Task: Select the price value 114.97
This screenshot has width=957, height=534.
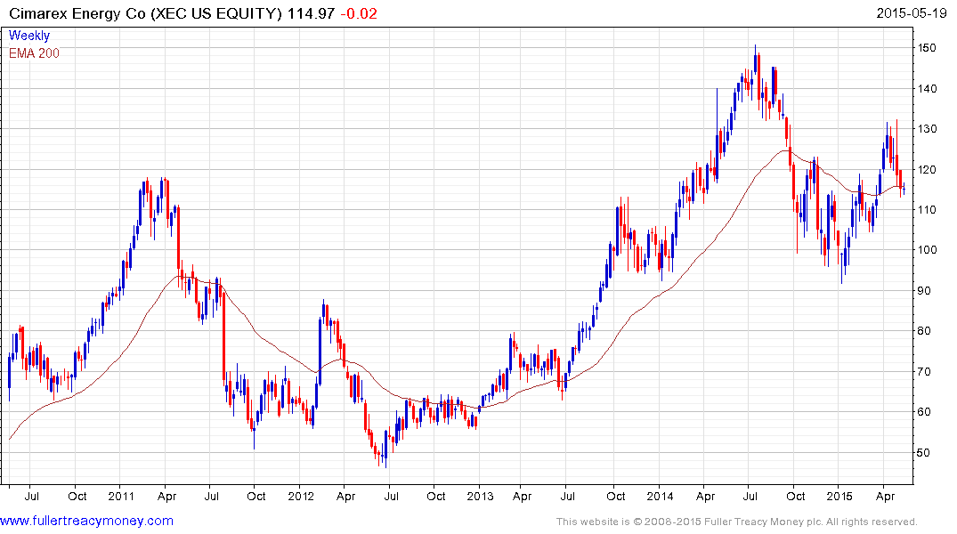Action: (312, 13)
